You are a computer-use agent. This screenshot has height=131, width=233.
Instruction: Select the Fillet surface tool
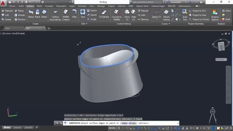[x=74, y=14]
